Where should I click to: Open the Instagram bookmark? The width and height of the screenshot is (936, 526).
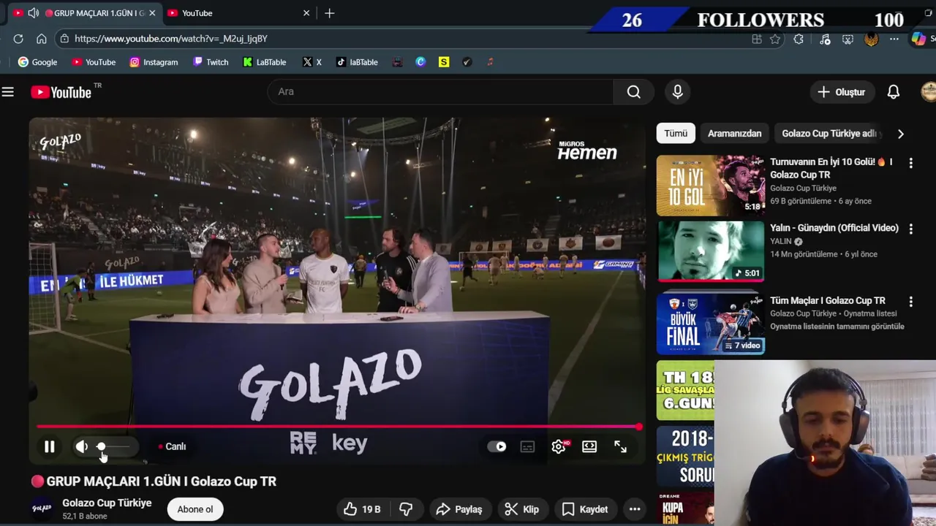pos(154,62)
